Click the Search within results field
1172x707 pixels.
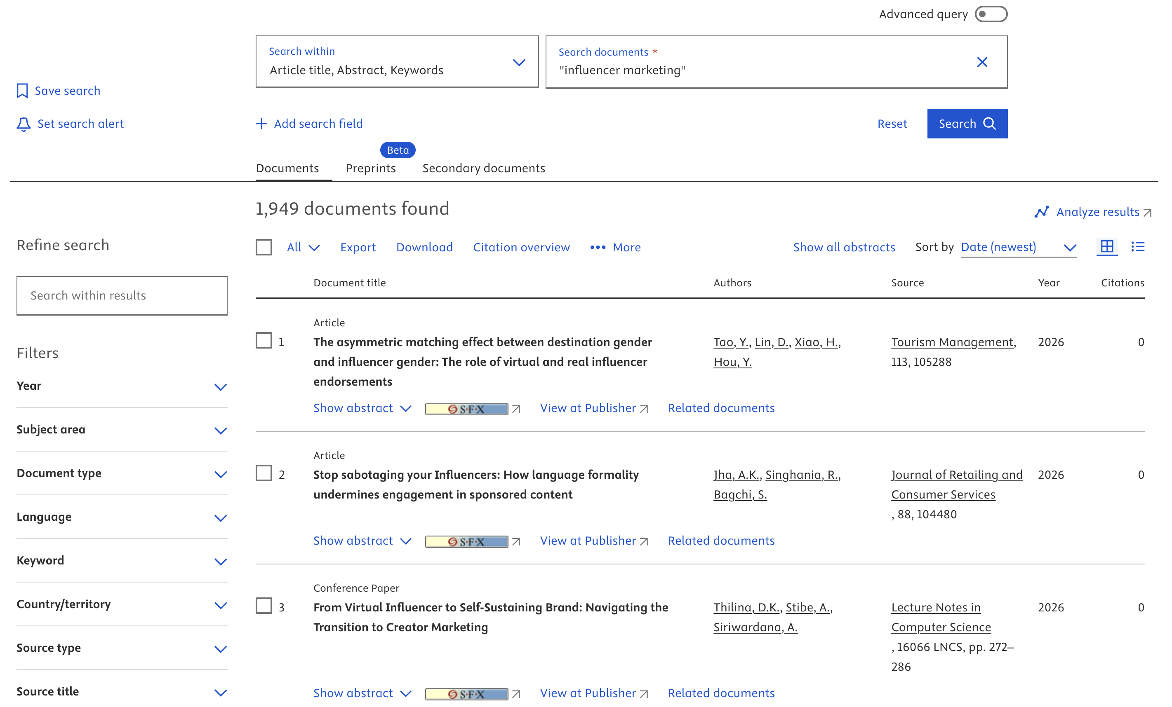(x=122, y=295)
